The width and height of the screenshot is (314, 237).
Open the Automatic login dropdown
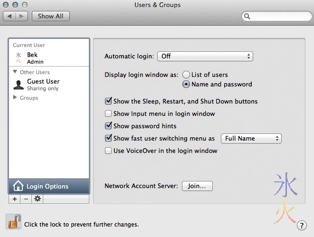point(205,56)
